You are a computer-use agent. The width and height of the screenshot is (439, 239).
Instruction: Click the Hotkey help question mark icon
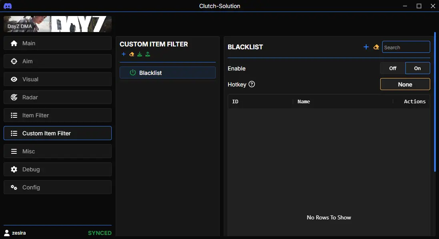click(252, 84)
